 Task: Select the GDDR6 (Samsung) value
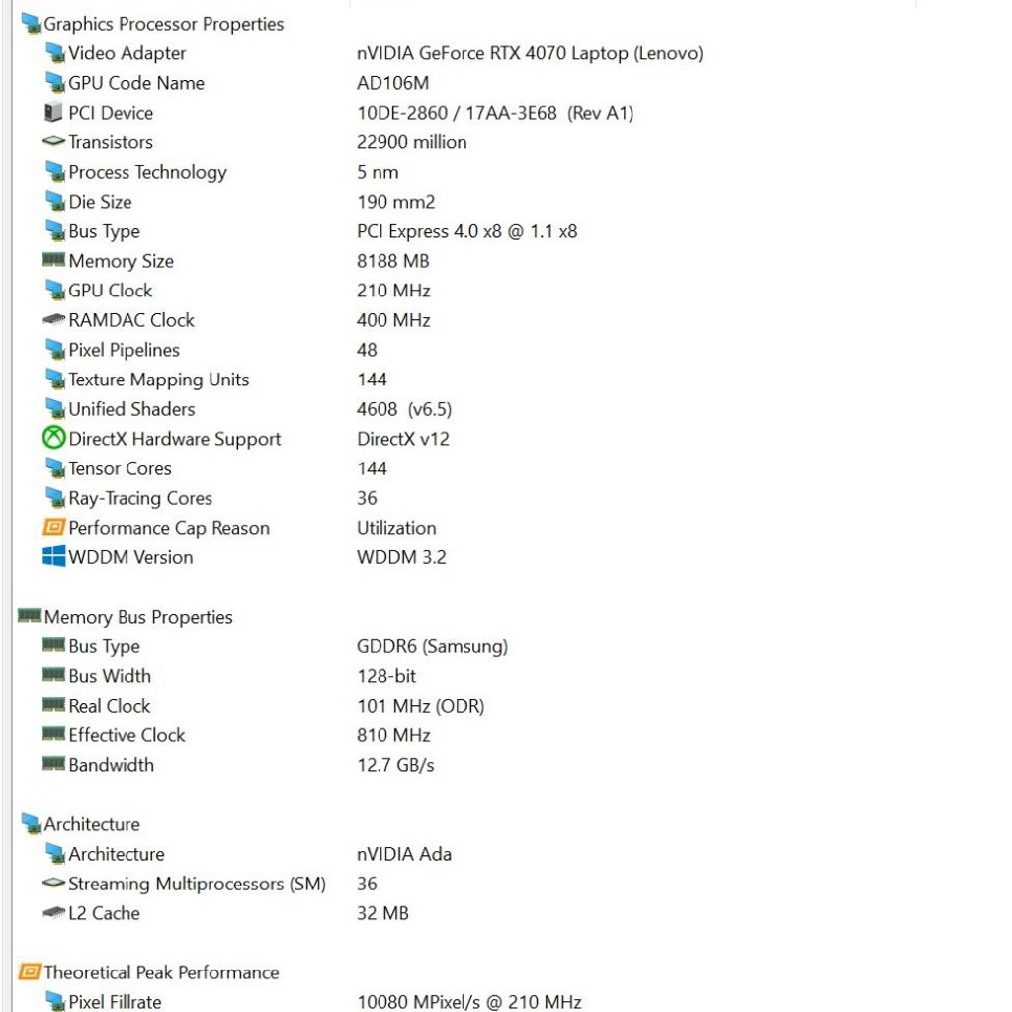tap(432, 646)
